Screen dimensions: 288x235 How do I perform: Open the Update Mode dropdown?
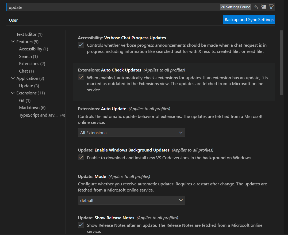(131, 200)
